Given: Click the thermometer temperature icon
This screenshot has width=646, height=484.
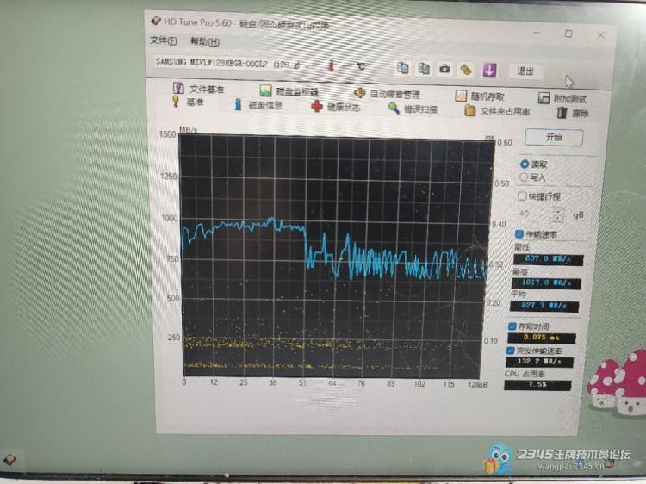Looking at the screenshot, I should (x=330, y=65).
